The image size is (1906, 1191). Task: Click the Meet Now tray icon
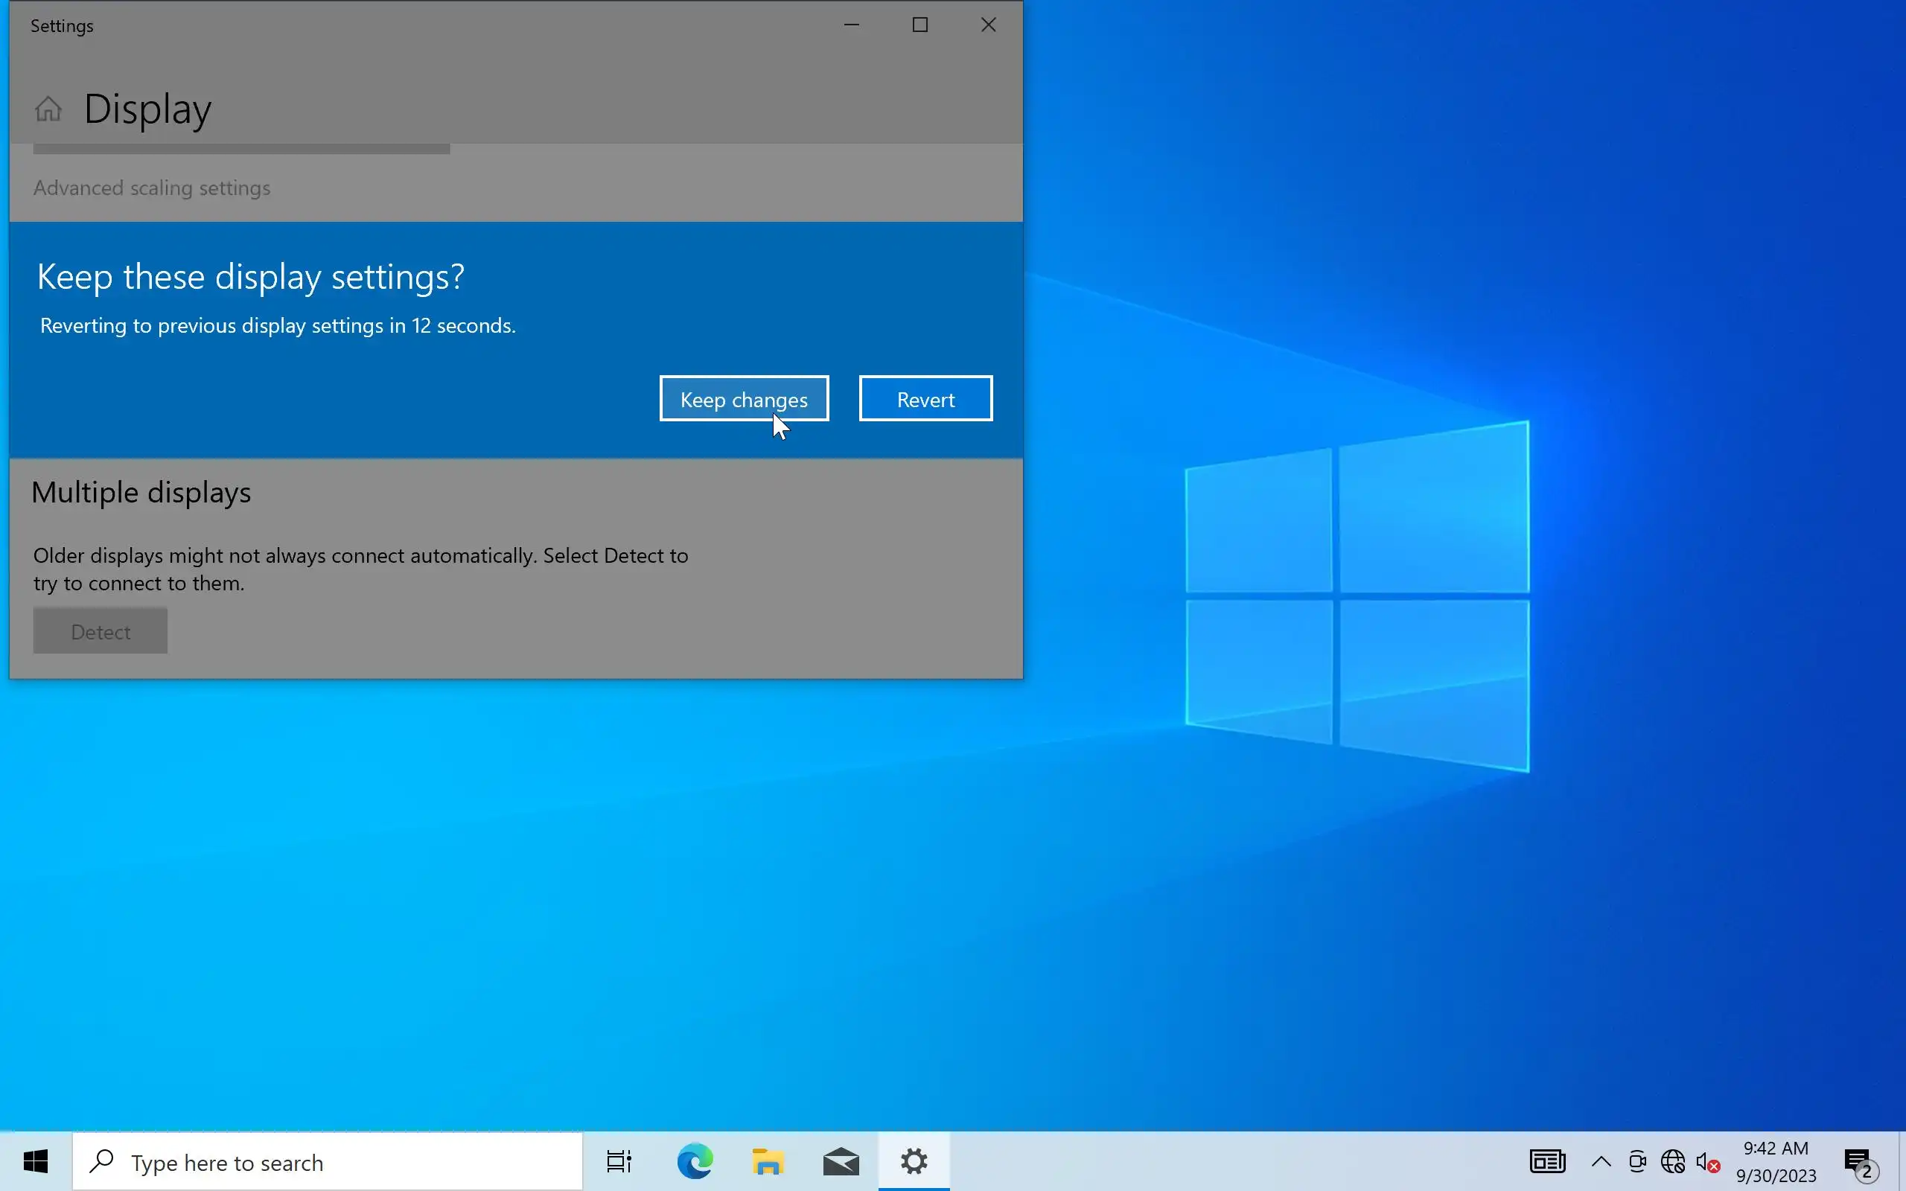[1636, 1162]
